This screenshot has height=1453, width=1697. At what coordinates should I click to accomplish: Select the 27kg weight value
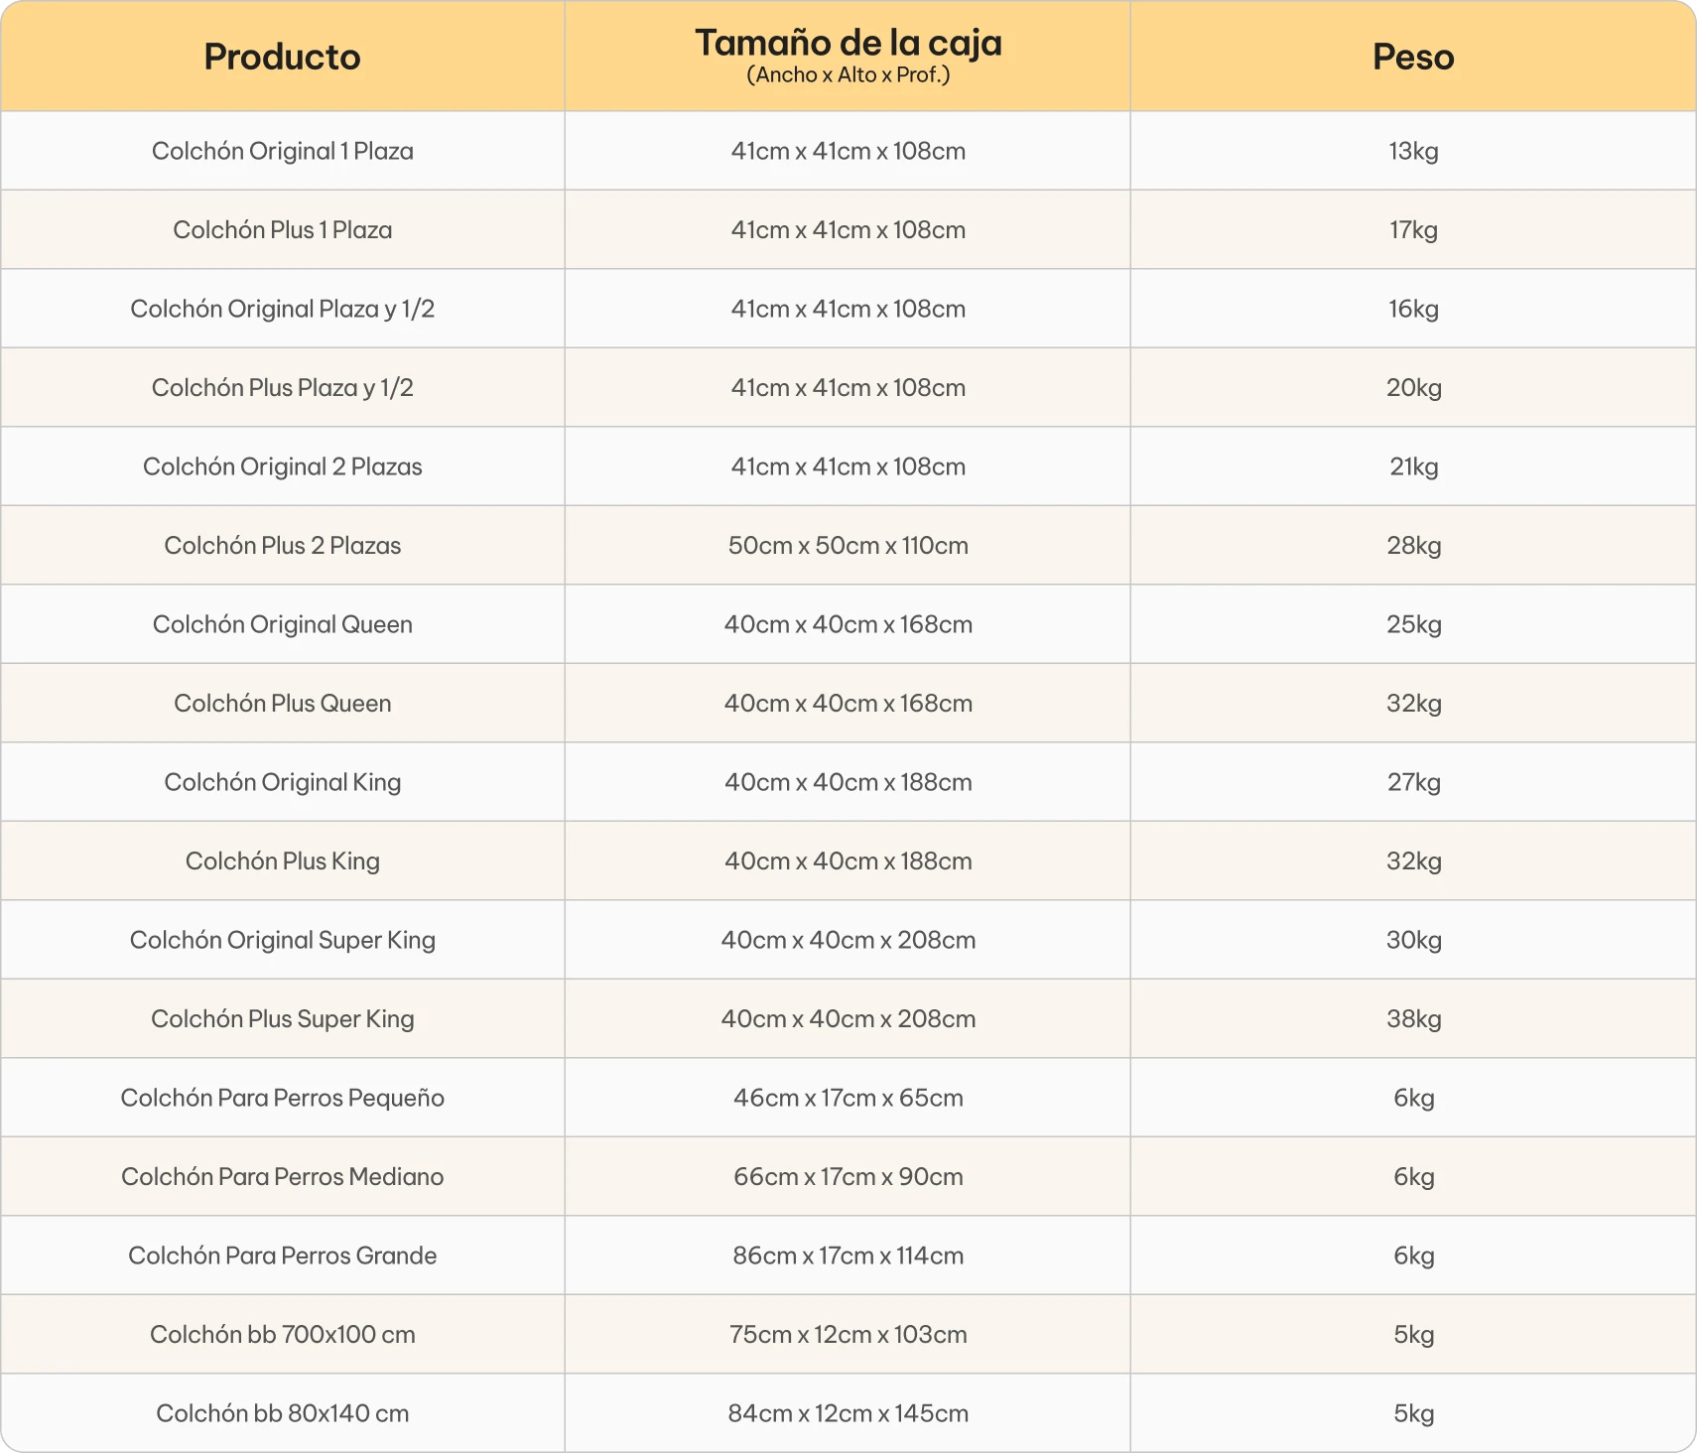click(1413, 782)
